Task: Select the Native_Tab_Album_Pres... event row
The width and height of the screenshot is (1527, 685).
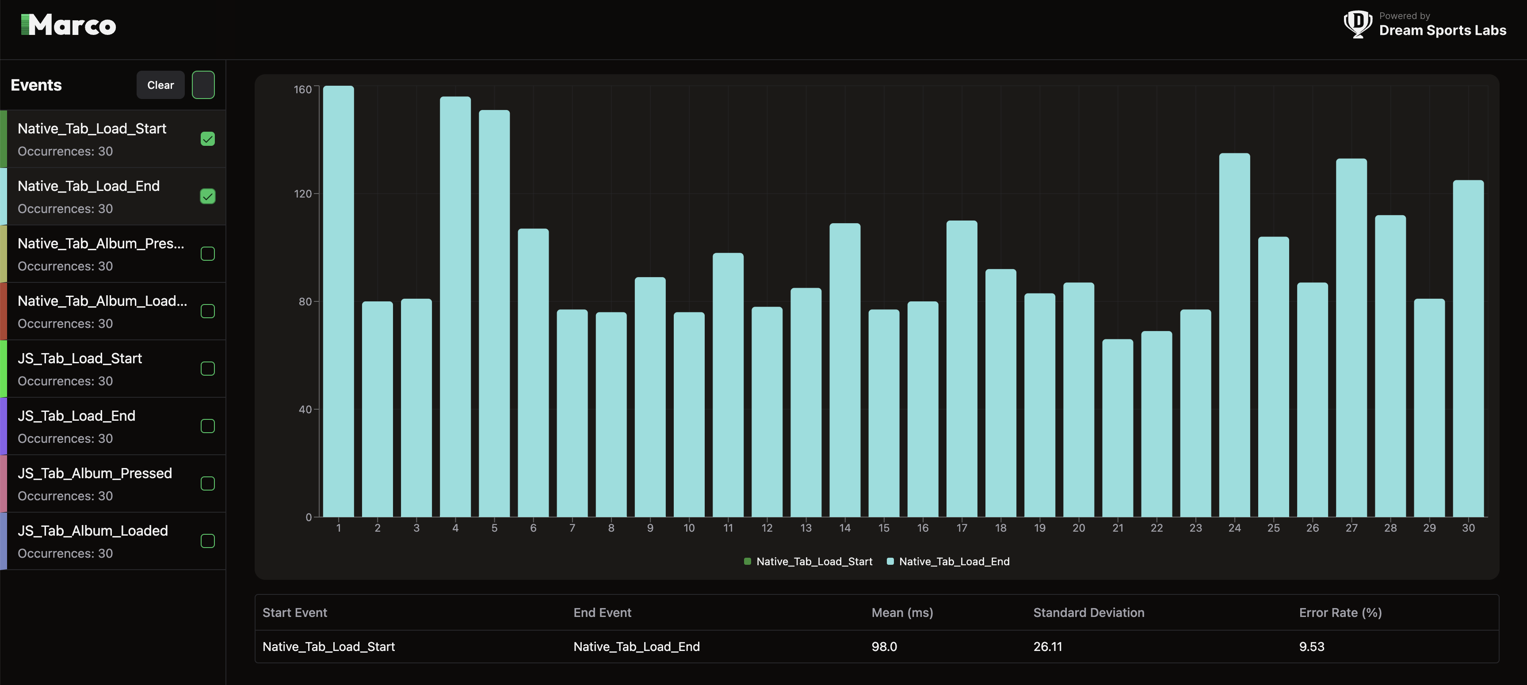Action: 101,254
